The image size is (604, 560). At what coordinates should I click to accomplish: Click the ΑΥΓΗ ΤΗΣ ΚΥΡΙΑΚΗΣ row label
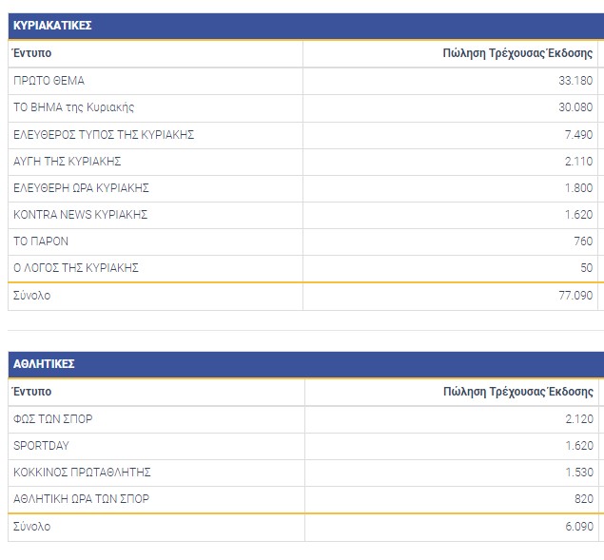(67, 162)
